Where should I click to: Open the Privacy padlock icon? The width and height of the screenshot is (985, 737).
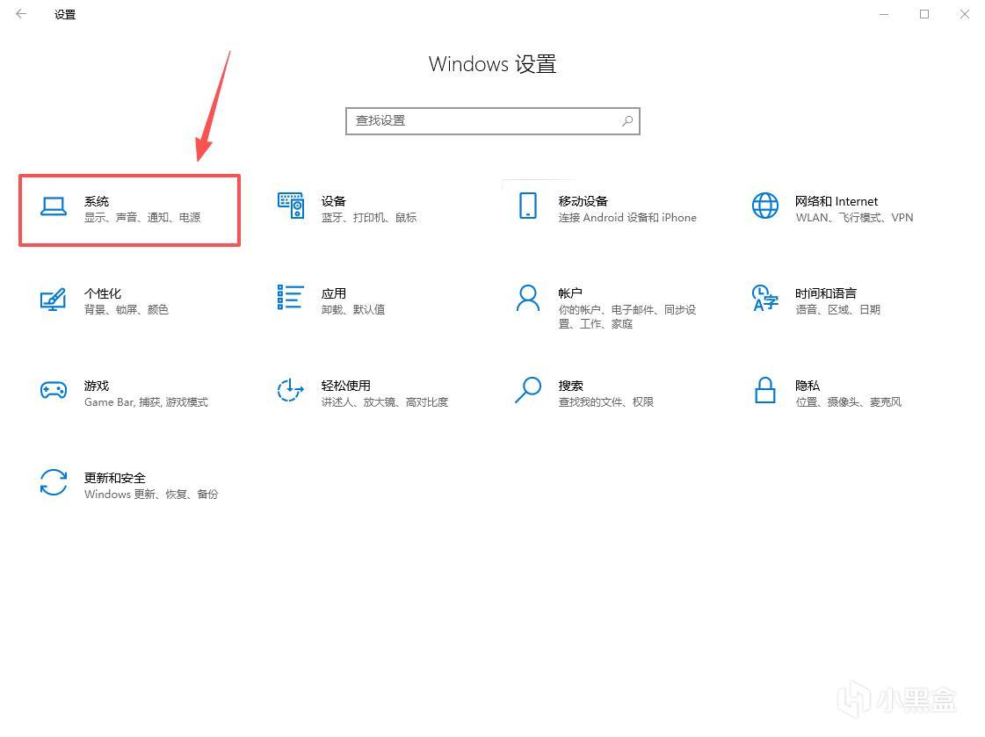765,390
